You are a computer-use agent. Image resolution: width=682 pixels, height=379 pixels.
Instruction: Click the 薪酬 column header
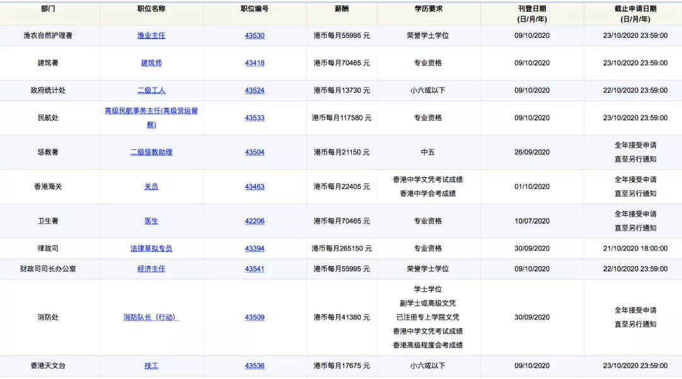[x=342, y=9]
